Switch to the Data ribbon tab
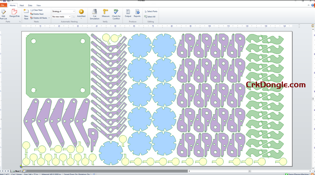Screen dimensions: 315x175 [x=30, y=6]
